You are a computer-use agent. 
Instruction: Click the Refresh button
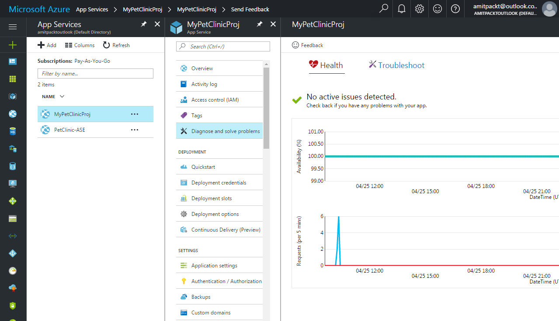(116, 45)
